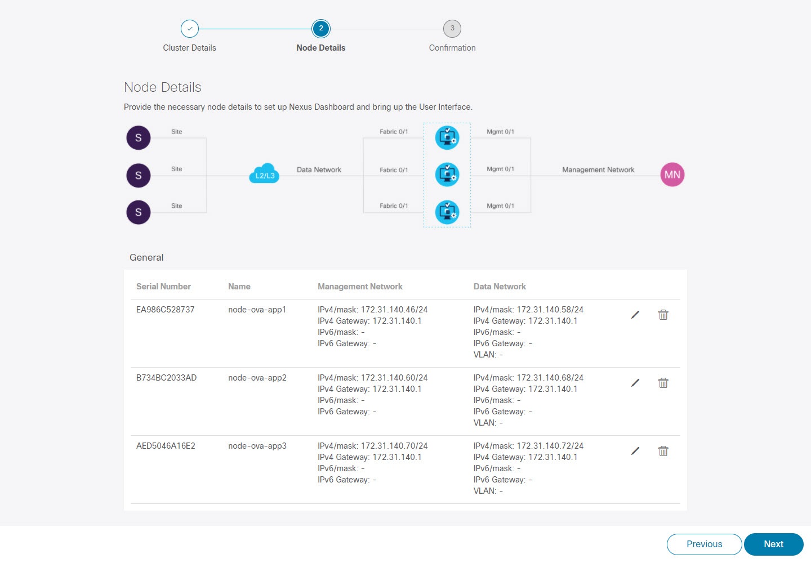Remove node-ova-app2 with the trash icon

[x=663, y=383]
